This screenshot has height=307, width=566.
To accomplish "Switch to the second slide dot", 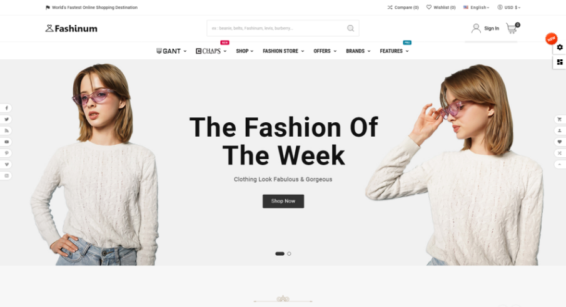I will pos(289,254).
